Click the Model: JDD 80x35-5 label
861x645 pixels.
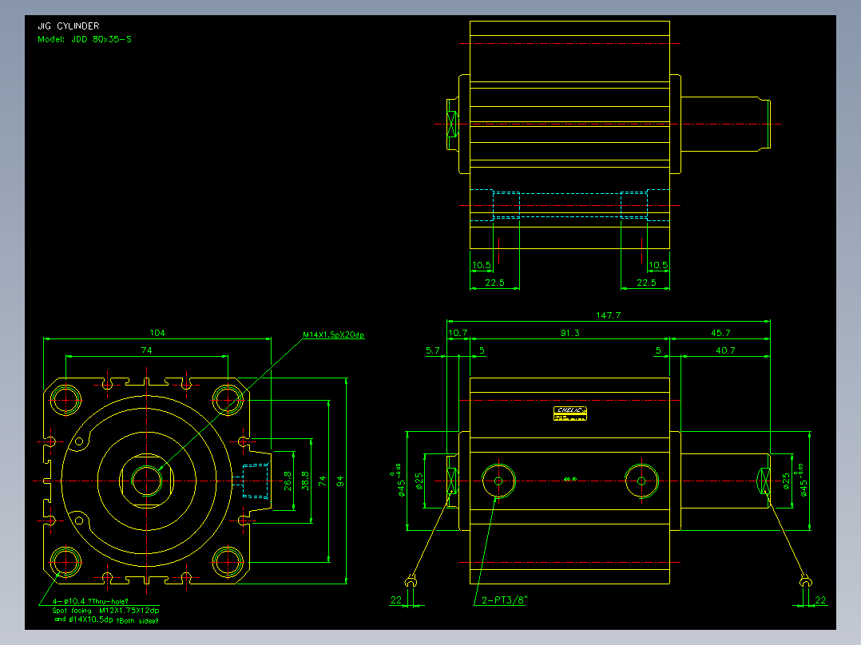coord(85,40)
